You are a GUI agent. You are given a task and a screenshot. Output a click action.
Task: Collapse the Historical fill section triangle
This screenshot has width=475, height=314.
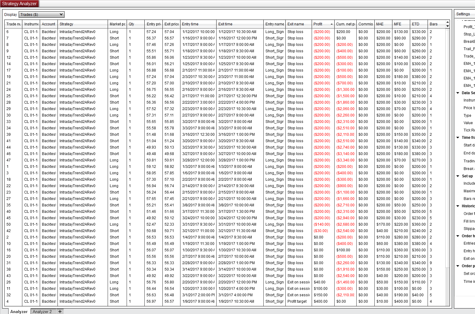click(458, 206)
